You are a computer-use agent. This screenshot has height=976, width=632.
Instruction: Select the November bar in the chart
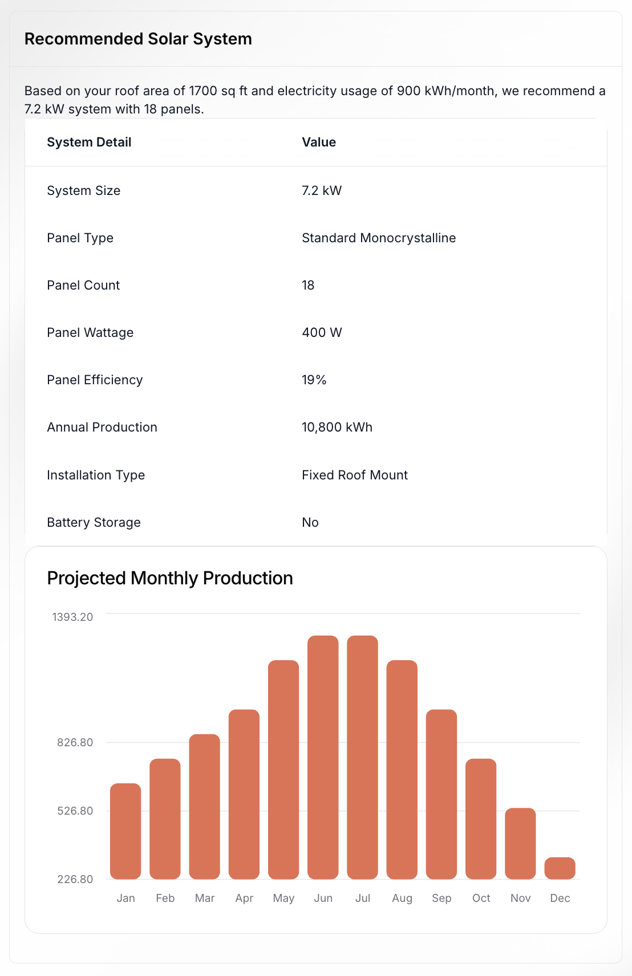tap(520, 844)
